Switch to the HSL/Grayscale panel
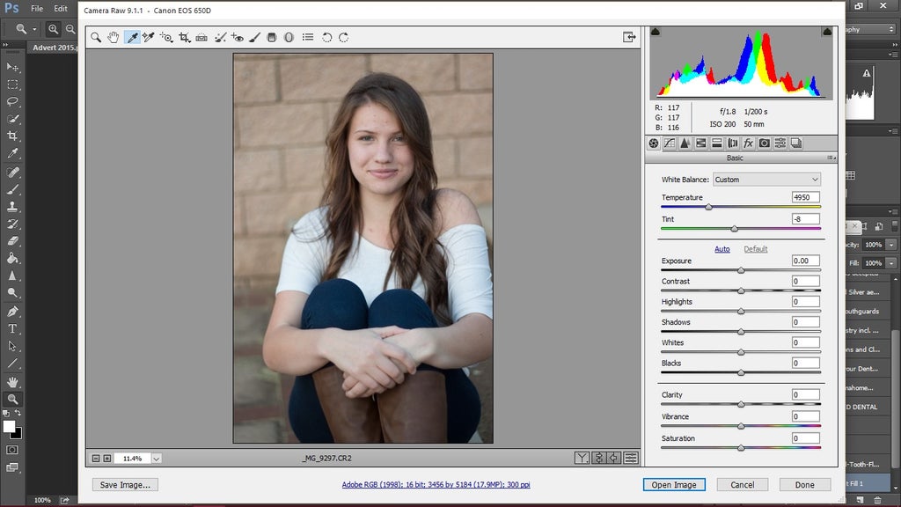The height and width of the screenshot is (507, 901). pyautogui.click(x=701, y=143)
